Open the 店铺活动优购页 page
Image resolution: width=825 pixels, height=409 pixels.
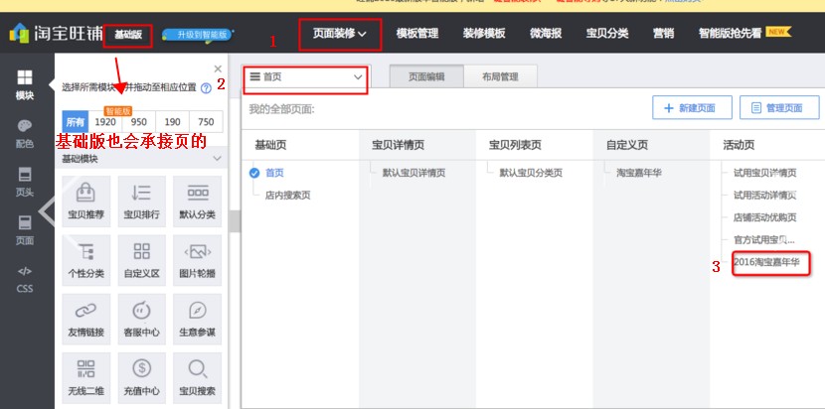(x=765, y=217)
